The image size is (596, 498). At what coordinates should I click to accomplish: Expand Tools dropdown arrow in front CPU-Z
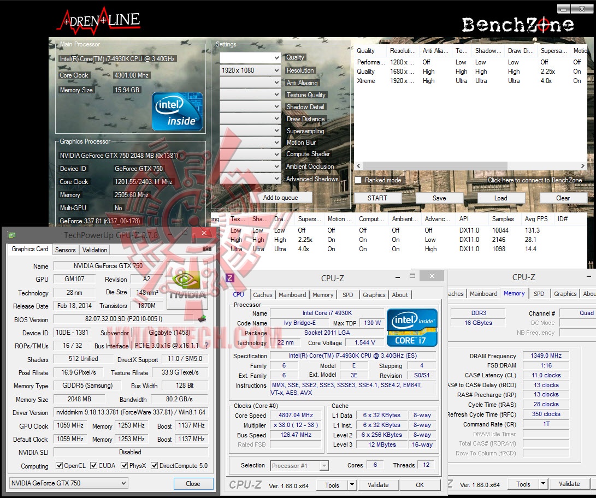click(352, 485)
